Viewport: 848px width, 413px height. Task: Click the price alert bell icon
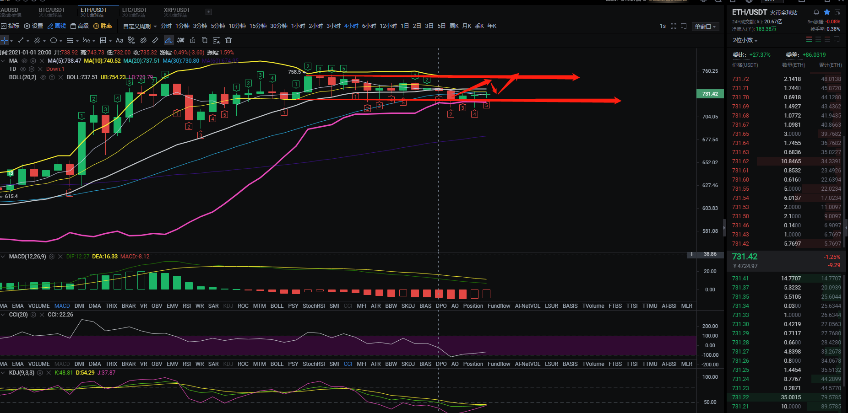816,12
